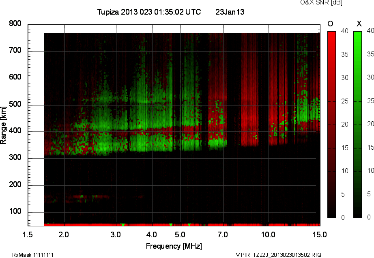The width and height of the screenshot is (374, 258).
Task: Click the 500 km range tick label
Action: tap(15, 105)
